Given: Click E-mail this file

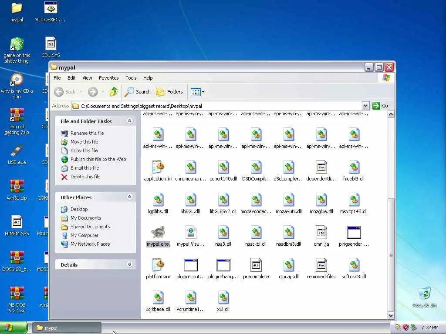Looking at the screenshot, I should coord(85,168).
